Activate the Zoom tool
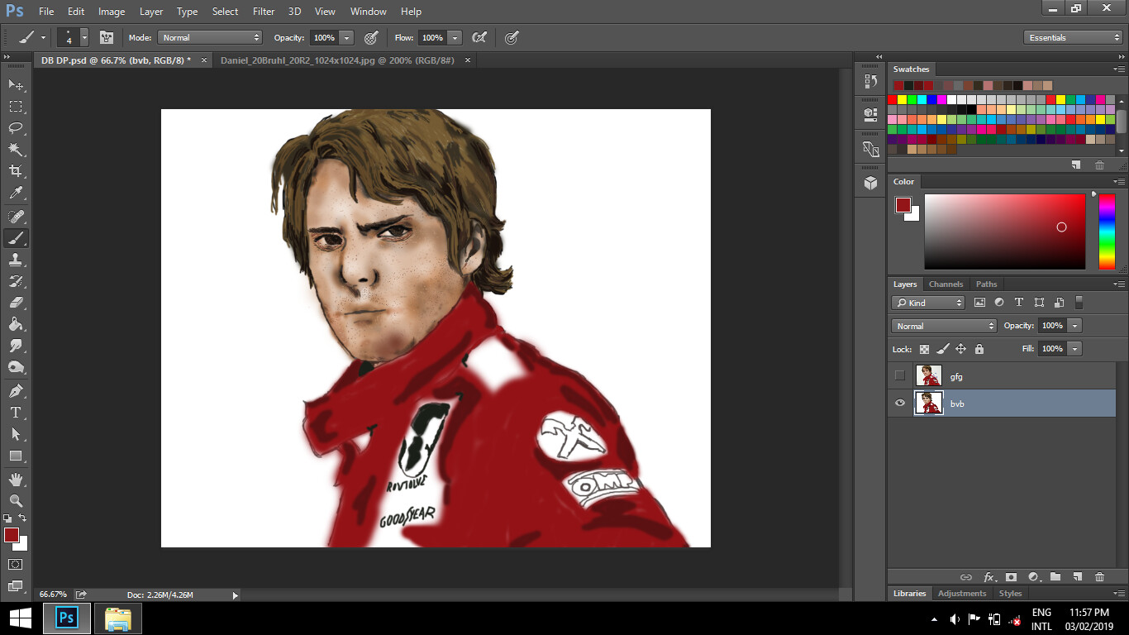 pos(16,500)
